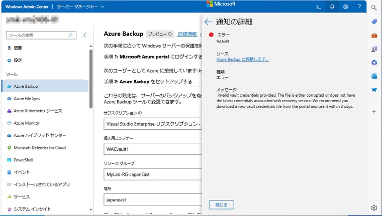Open Azure ハイブリッド センター tool
The height and width of the screenshot is (216, 382).
coord(45,135)
